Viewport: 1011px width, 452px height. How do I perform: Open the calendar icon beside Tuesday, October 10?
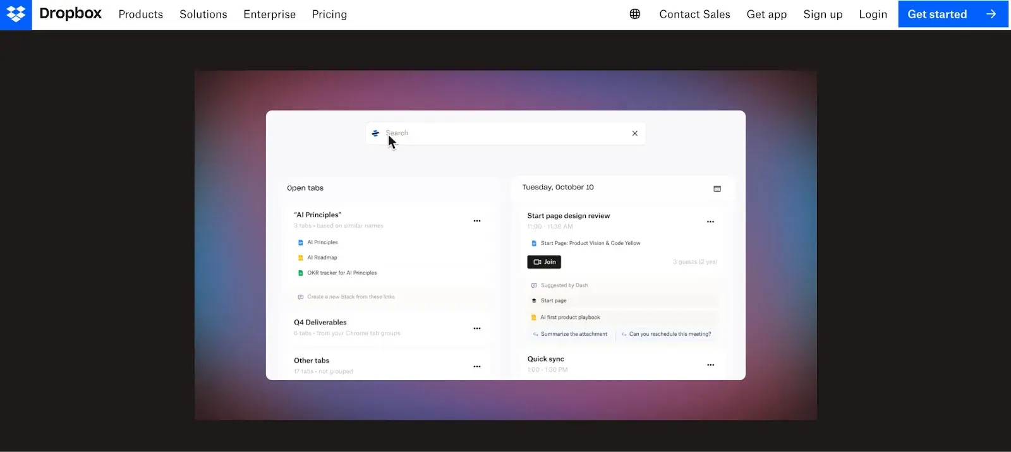click(x=717, y=189)
